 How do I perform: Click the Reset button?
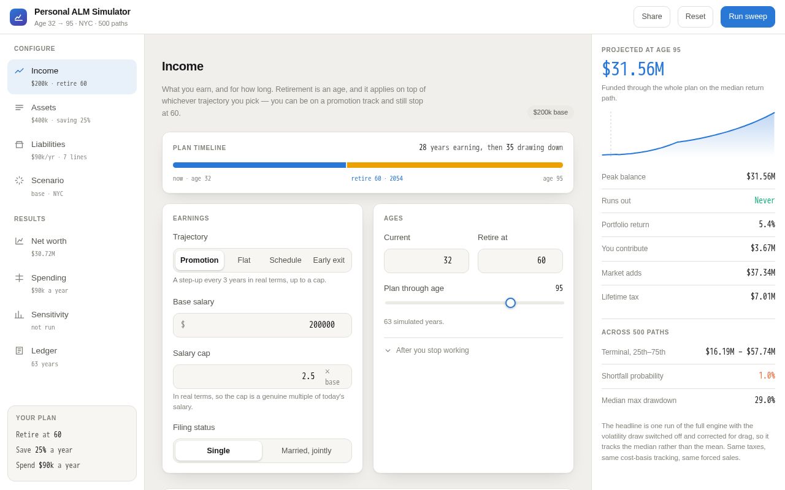695,17
